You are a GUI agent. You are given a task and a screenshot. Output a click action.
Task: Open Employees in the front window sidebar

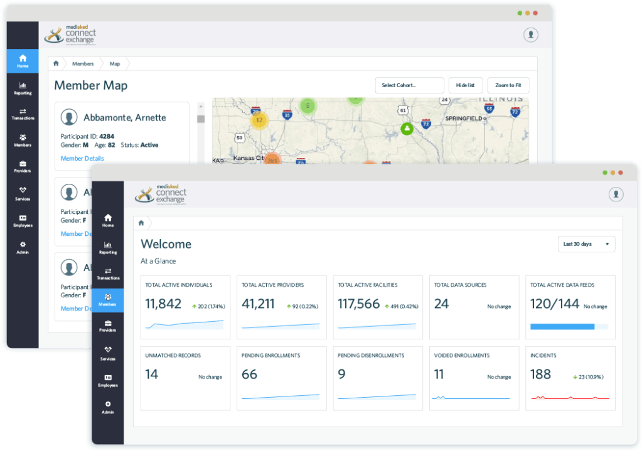tap(107, 380)
